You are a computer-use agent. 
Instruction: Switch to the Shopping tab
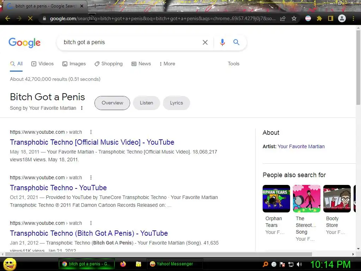[x=109, y=64]
